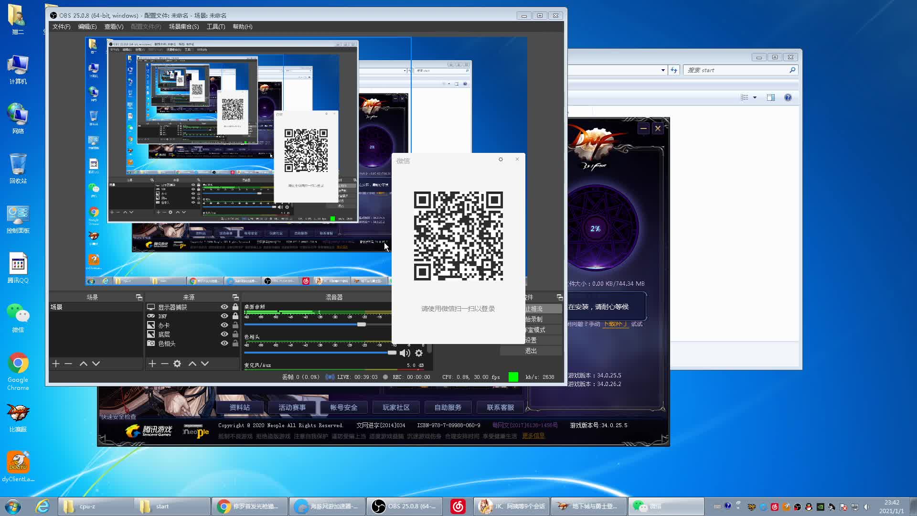This screenshot has height=516, width=917.
Task: Open the 微信 desktop shortcut
Action: point(18,317)
